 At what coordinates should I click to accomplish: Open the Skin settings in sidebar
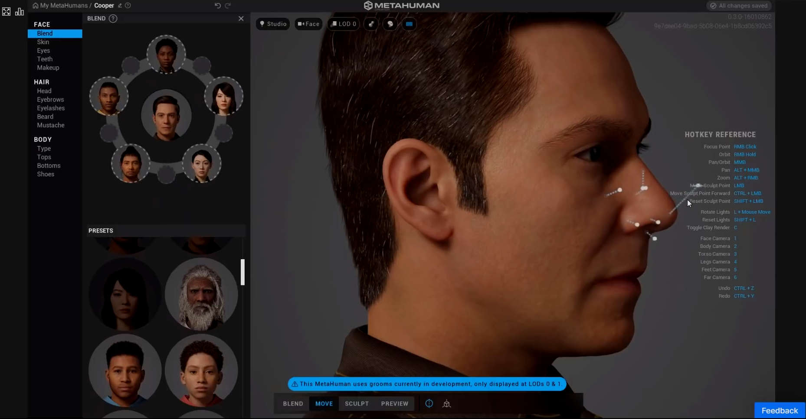pyautogui.click(x=43, y=42)
